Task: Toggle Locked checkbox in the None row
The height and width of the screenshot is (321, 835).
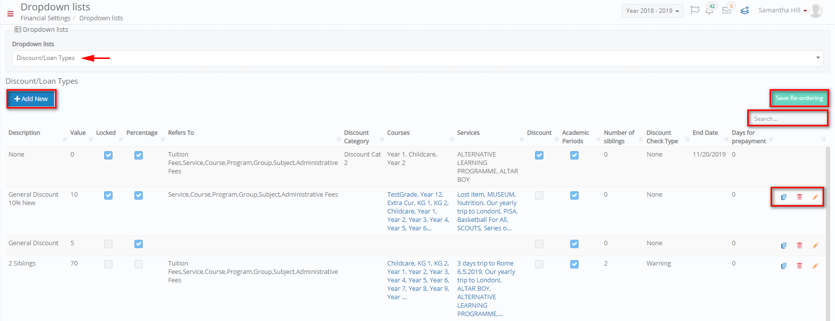Action: (108, 155)
